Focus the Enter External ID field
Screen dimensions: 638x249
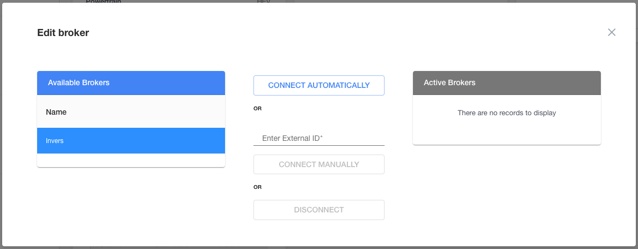318,138
